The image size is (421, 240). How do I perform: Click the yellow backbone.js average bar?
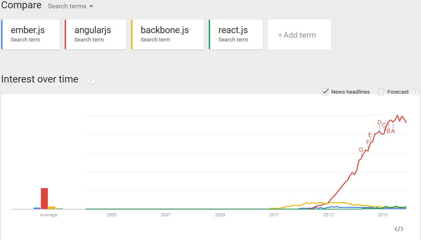[52, 208]
